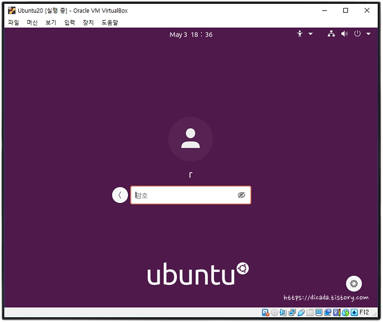Open the 머신 menu
Viewport: 383px width, 322px height.
(32, 22)
